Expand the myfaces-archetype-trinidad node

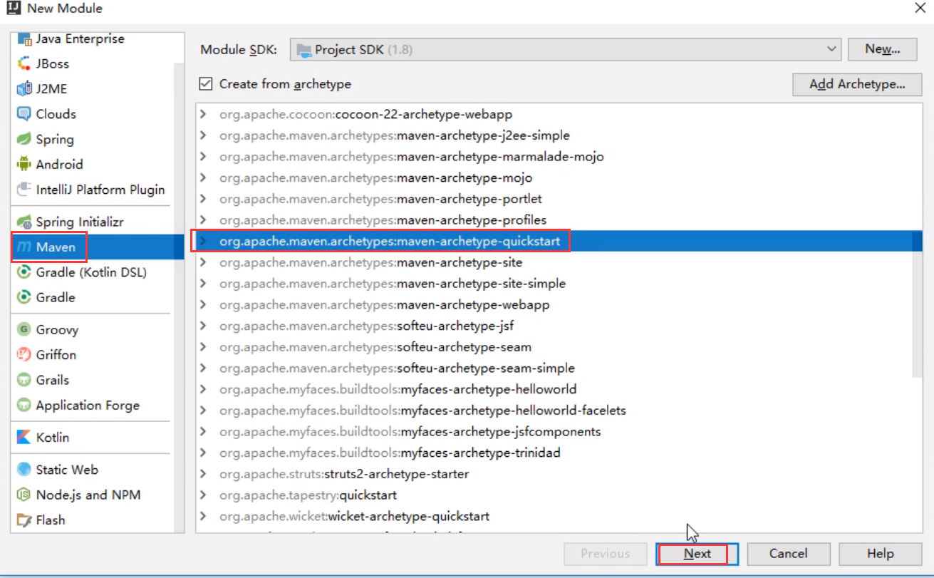click(x=204, y=453)
